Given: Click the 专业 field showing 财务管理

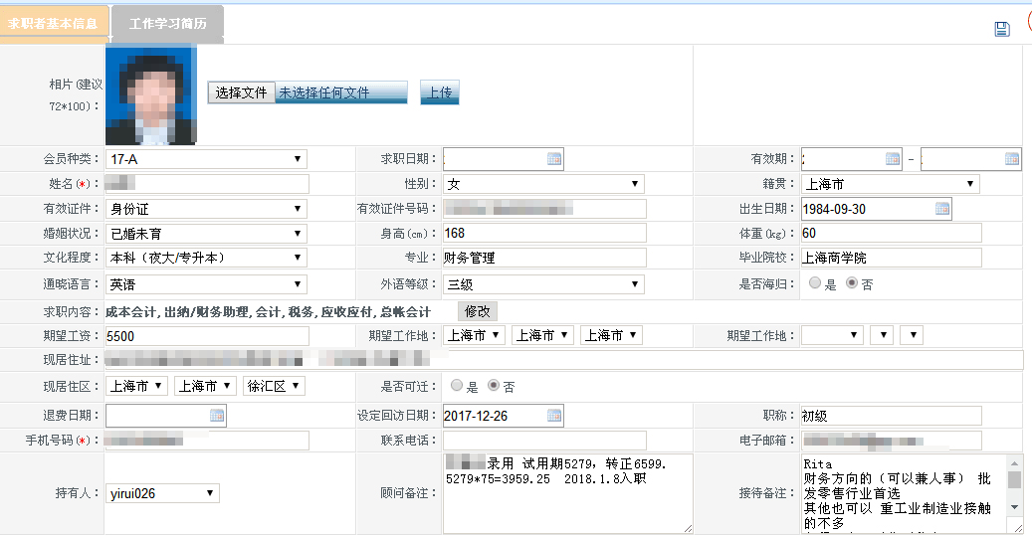Looking at the screenshot, I should 544,258.
